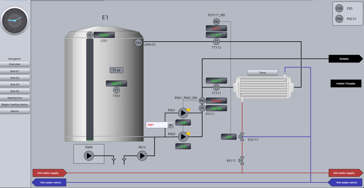Open the TCV111_PID controller symbol
Image resolution: width=364 pixels, height=188 pixels.
point(216,22)
